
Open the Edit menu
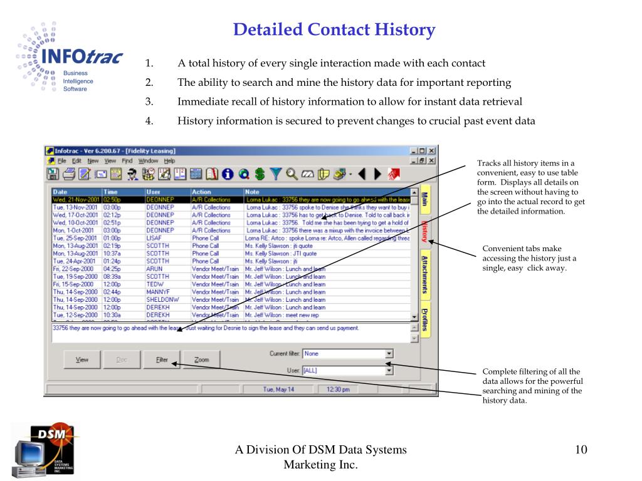pyautogui.click(x=76, y=161)
